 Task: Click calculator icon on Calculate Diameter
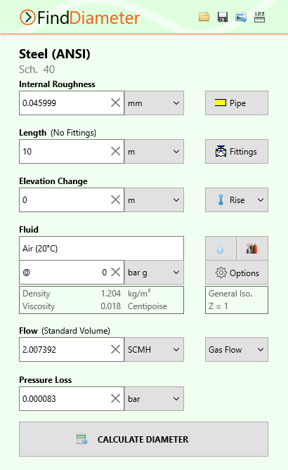point(82,439)
